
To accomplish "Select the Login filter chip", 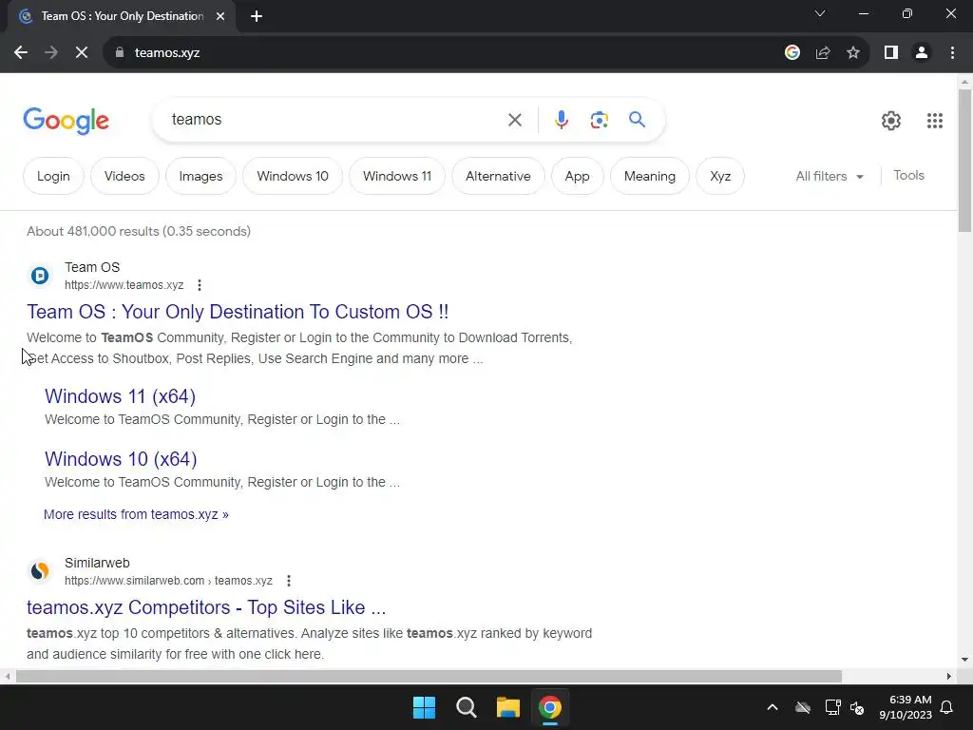I will click(x=53, y=176).
